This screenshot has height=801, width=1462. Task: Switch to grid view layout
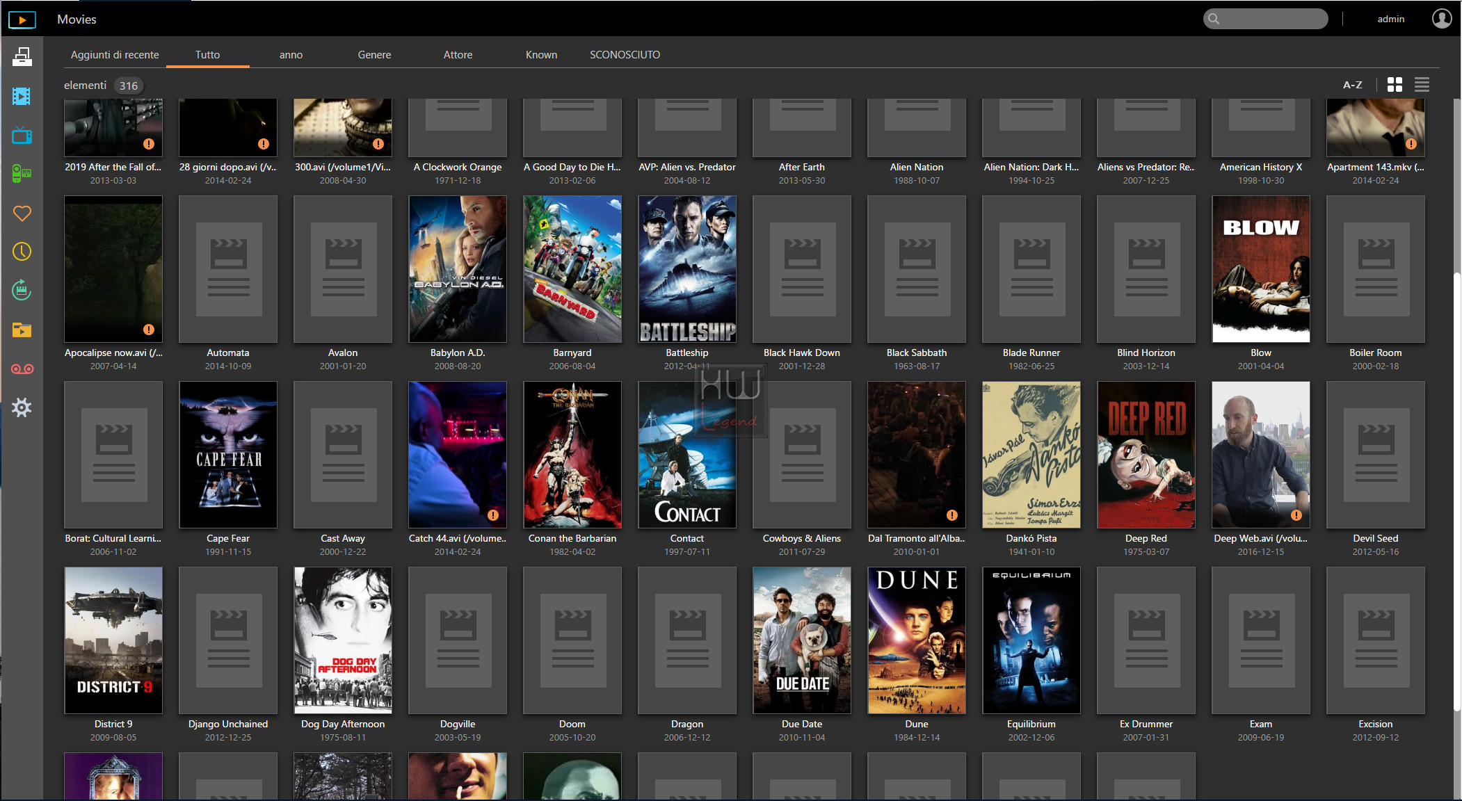[1395, 85]
